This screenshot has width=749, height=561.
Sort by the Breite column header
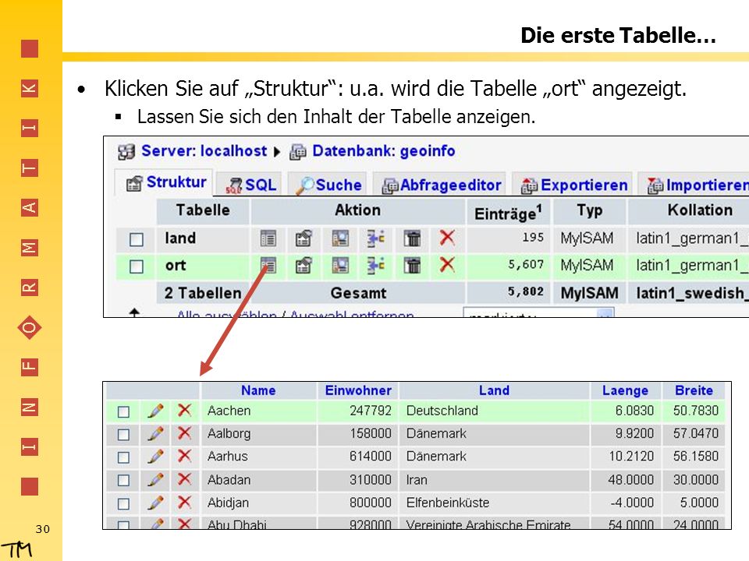694,390
